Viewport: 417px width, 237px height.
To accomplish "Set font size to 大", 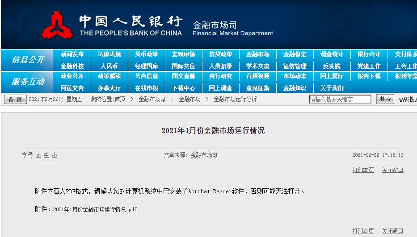I will click(x=38, y=155).
